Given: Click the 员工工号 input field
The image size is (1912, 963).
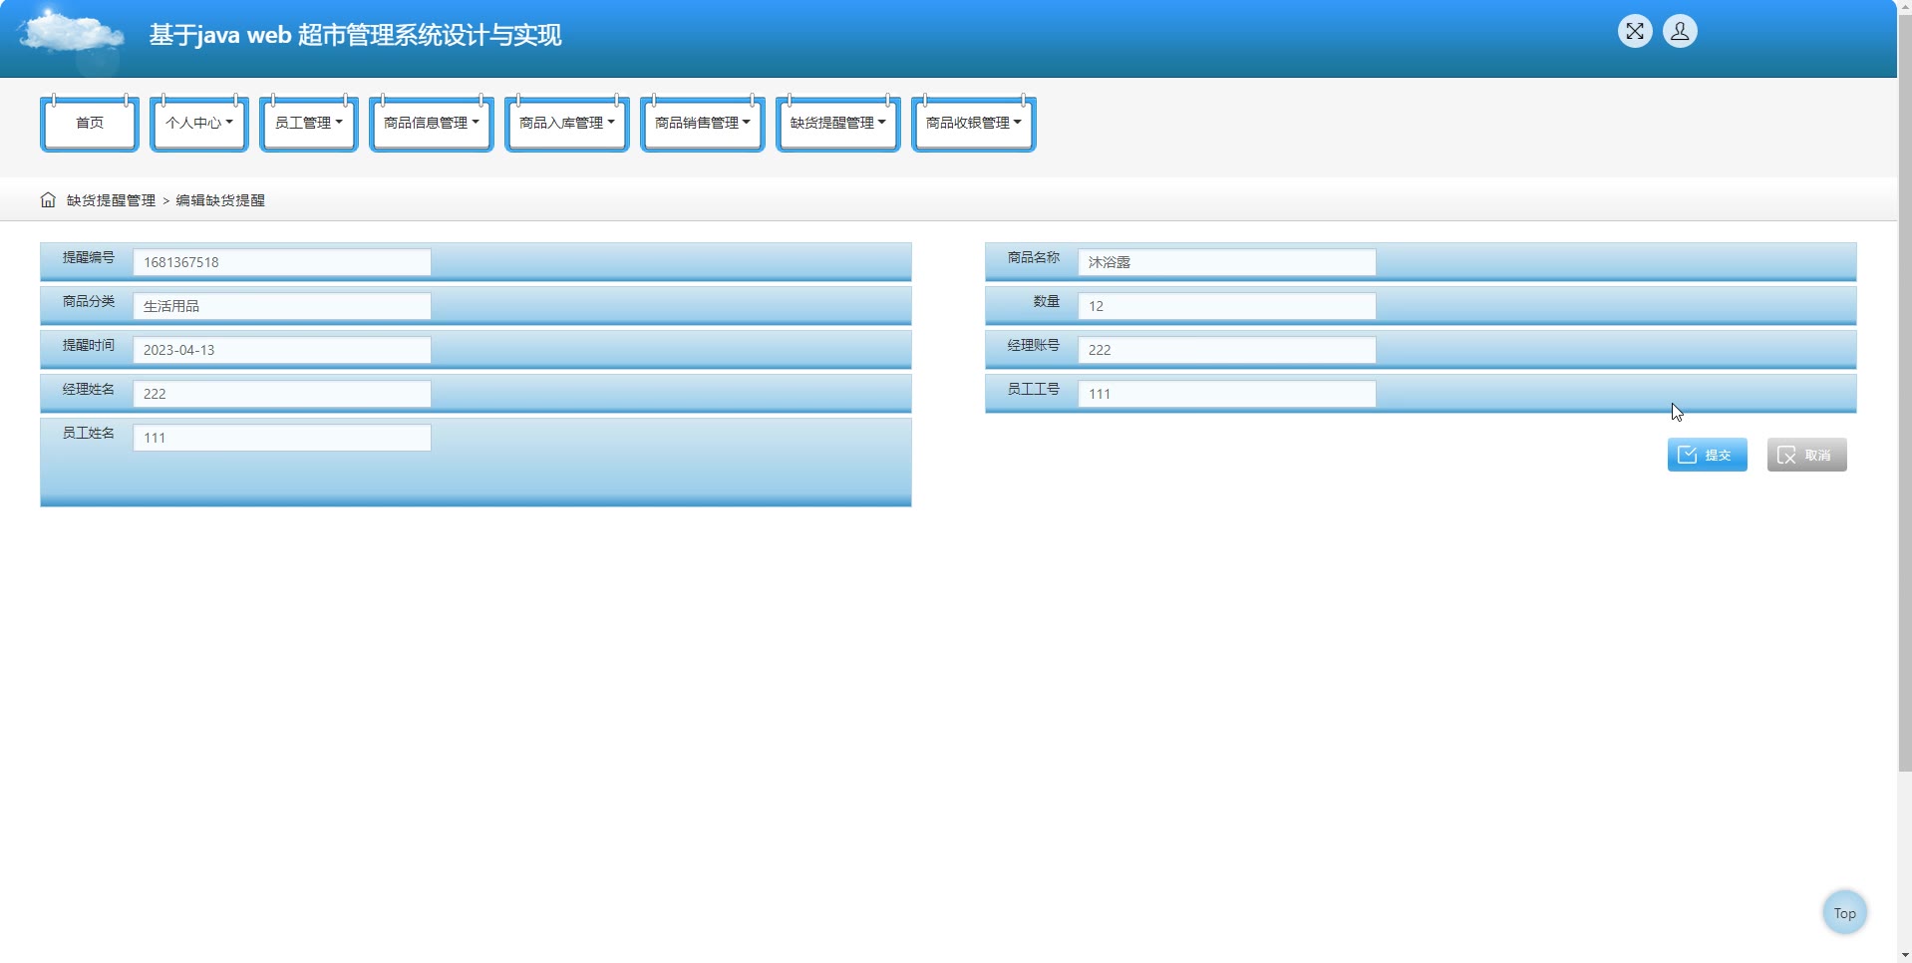Looking at the screenshot, I should 1227,394.
